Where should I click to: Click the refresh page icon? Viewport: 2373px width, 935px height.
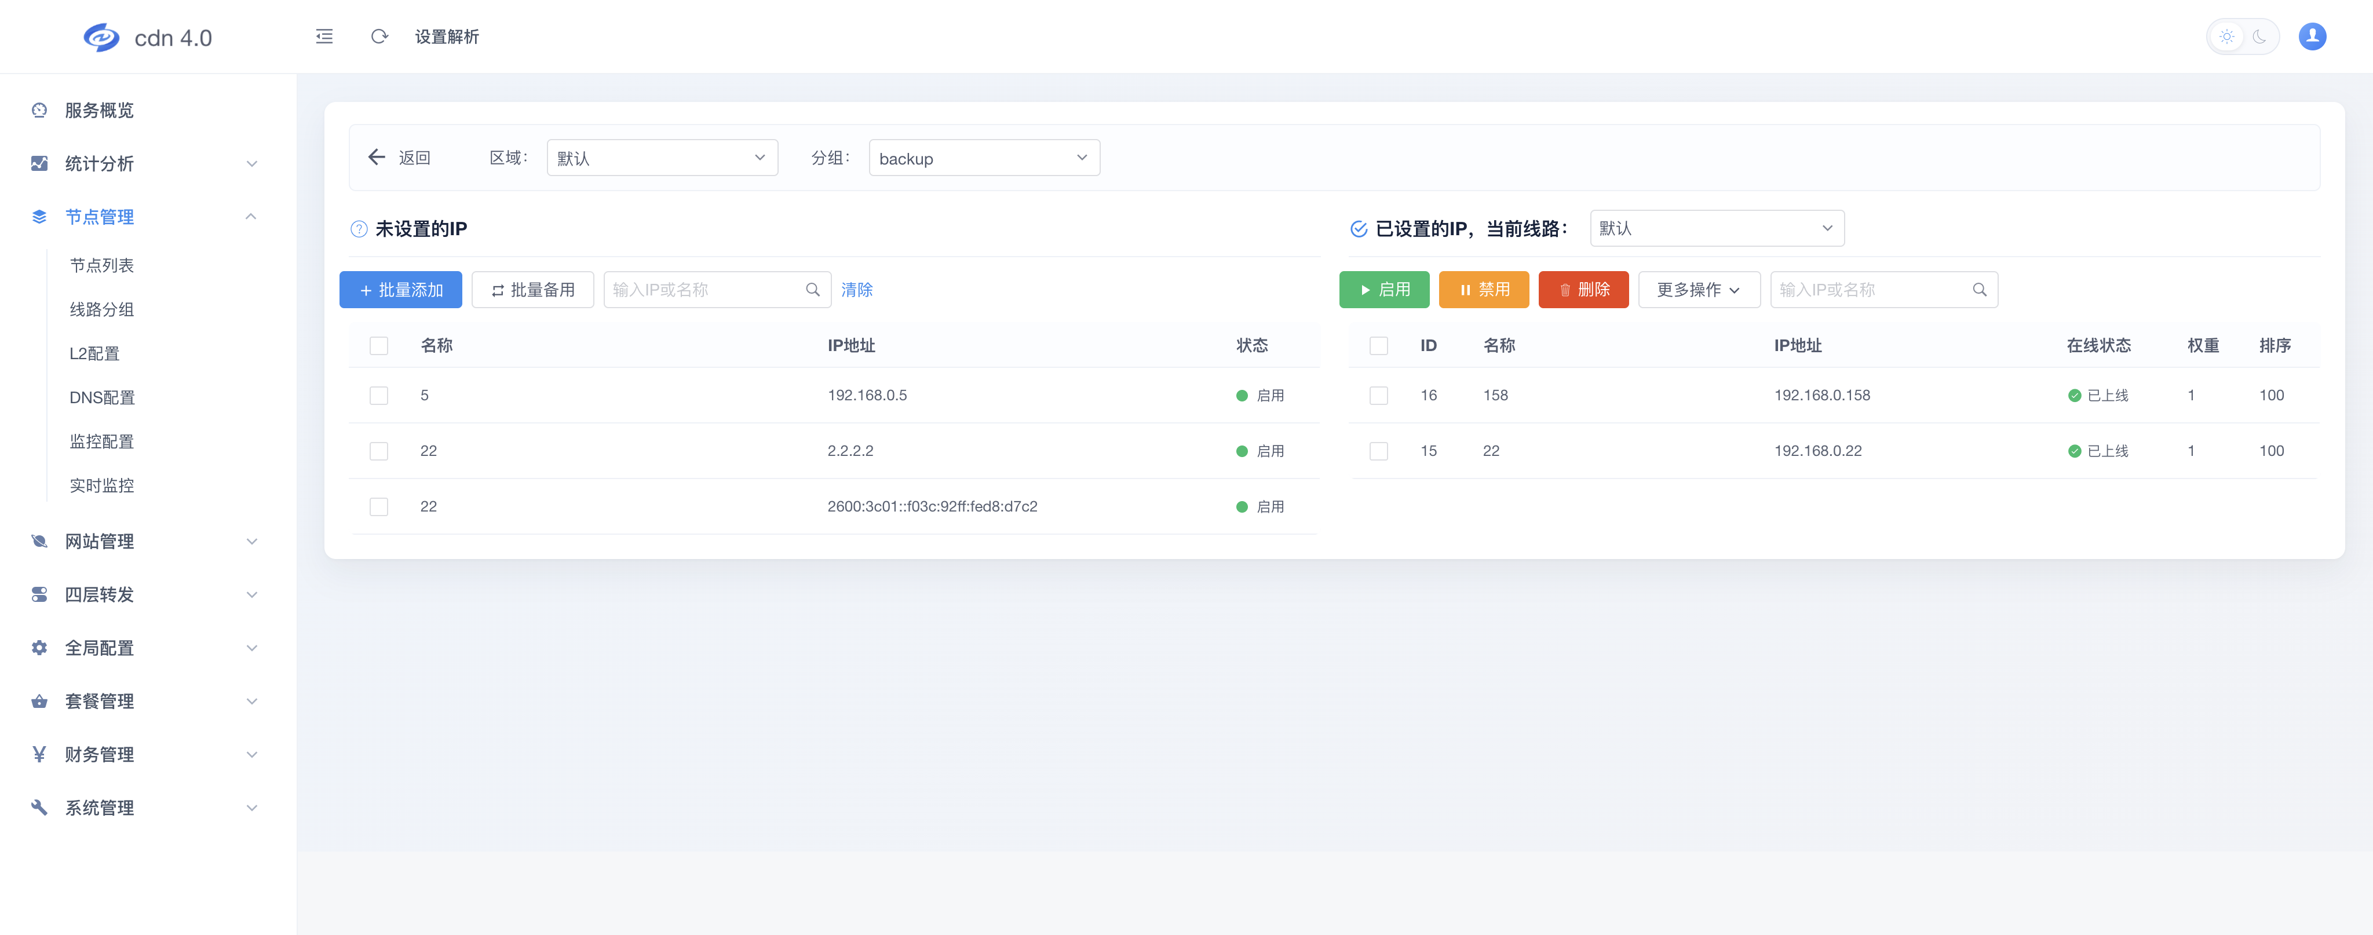point(379,37)
